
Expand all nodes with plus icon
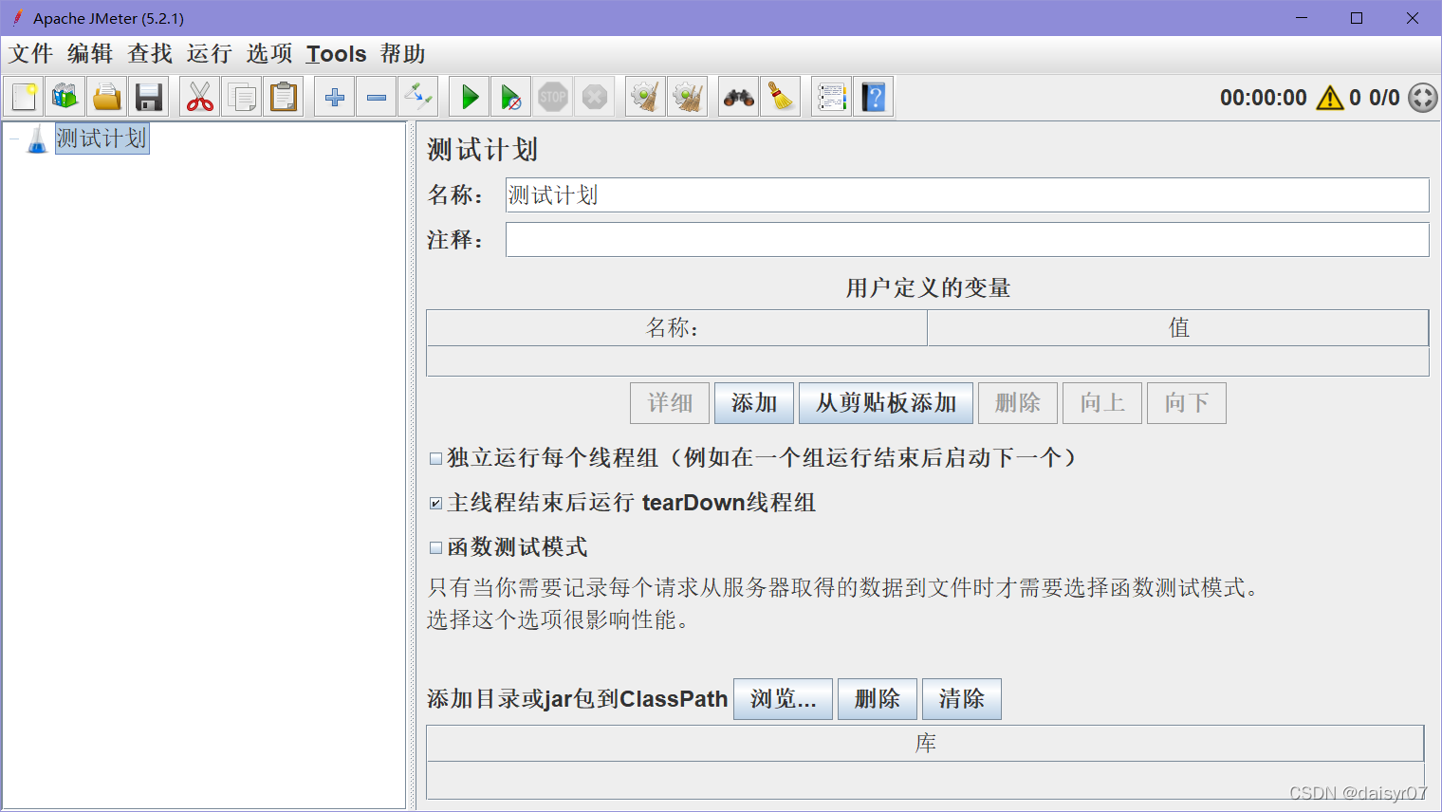(335, 97)
